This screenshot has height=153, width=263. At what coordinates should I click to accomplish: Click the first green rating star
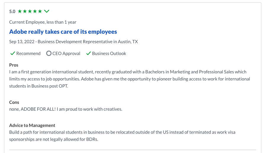point(20,11)
